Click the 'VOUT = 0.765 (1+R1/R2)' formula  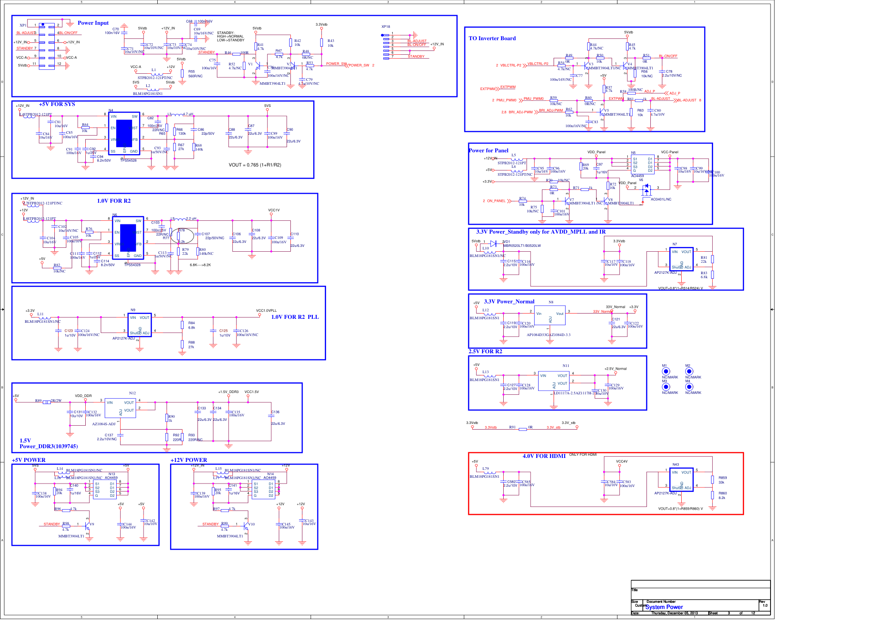pos(255,165)
